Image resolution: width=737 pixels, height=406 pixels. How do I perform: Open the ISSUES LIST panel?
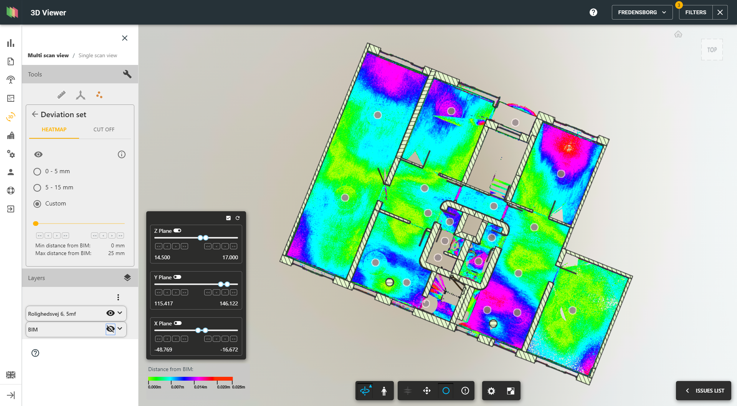(x=703, y=391)
